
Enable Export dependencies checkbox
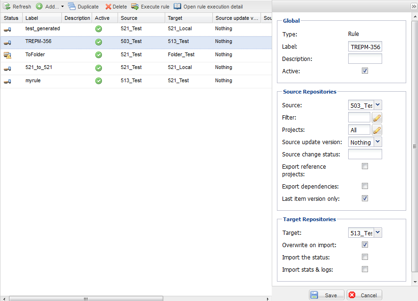pos(365,186)
